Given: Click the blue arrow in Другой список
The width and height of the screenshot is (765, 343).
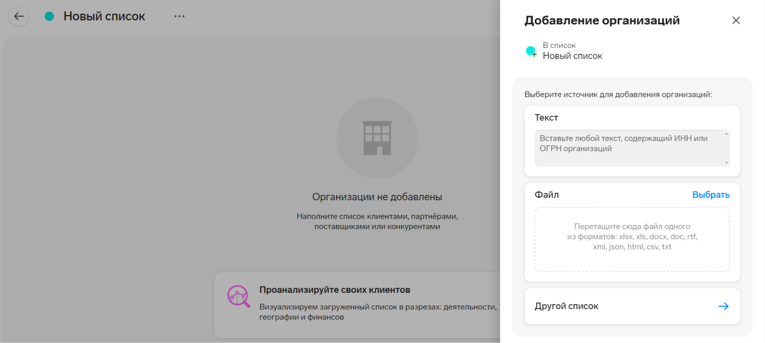Looking at the screenshot, I should tap(723, 306).
